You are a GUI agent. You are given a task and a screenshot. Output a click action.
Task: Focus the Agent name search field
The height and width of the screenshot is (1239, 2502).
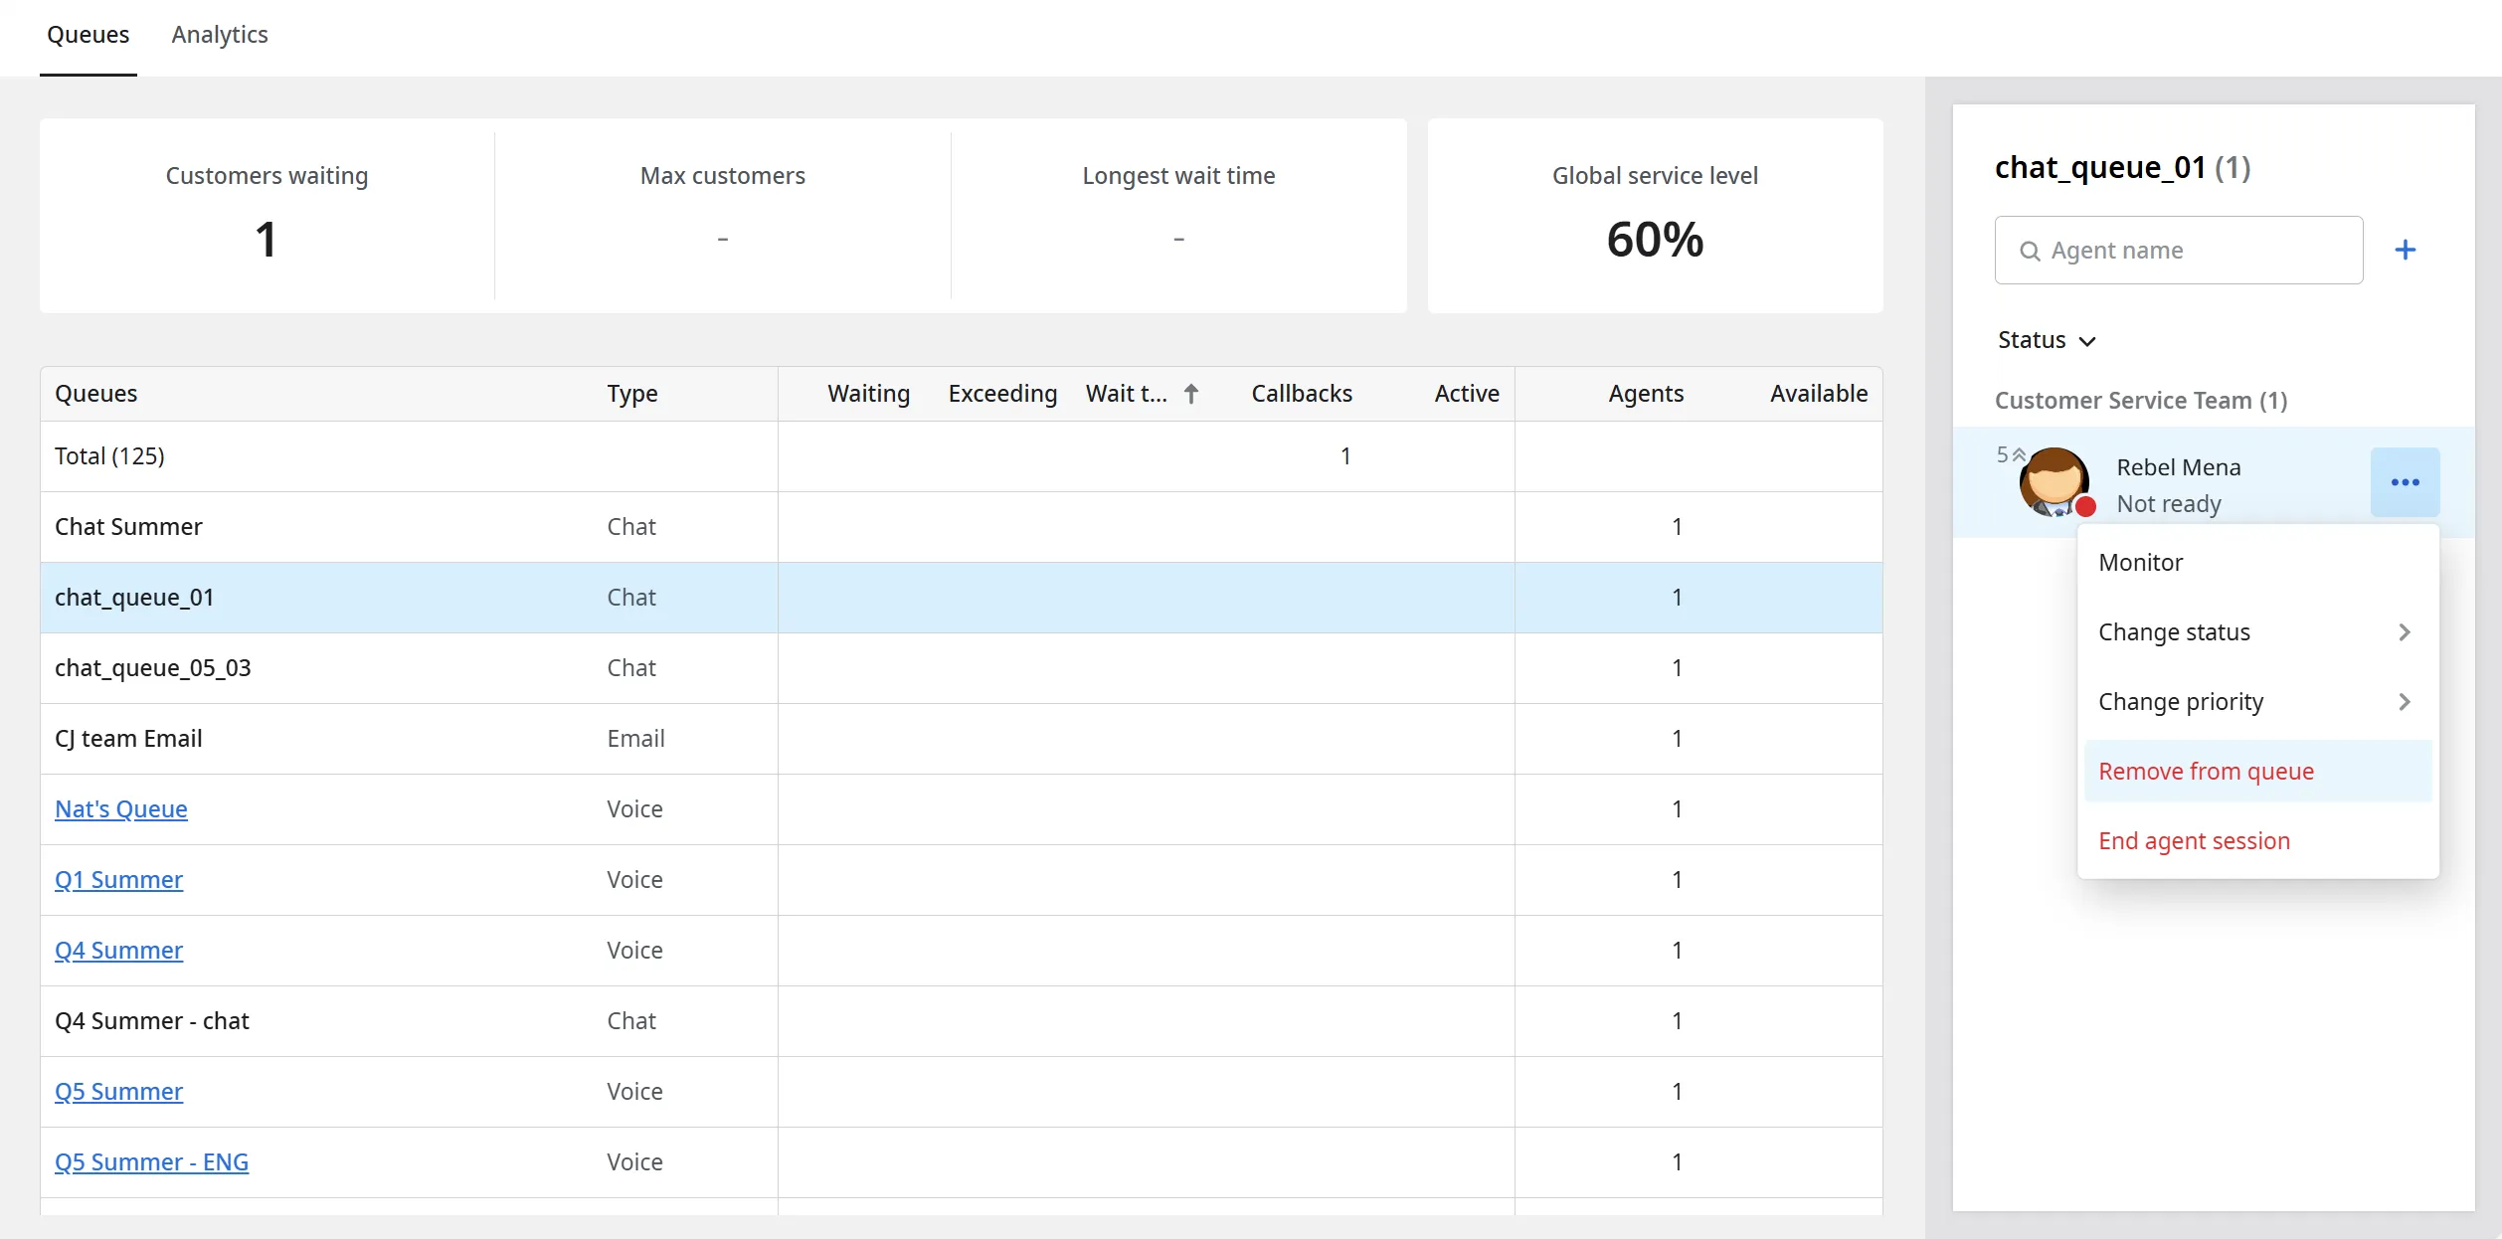point(2178,251)
